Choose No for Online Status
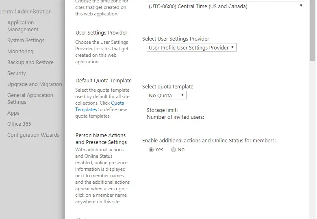This screenshot has height=219, width=317. (174, 150)
